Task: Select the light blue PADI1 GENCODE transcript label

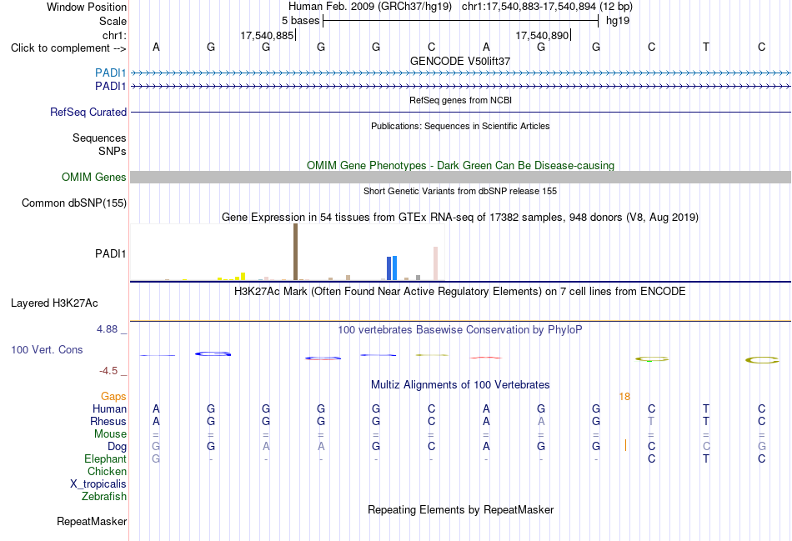Action: click(x=110, y=73)
